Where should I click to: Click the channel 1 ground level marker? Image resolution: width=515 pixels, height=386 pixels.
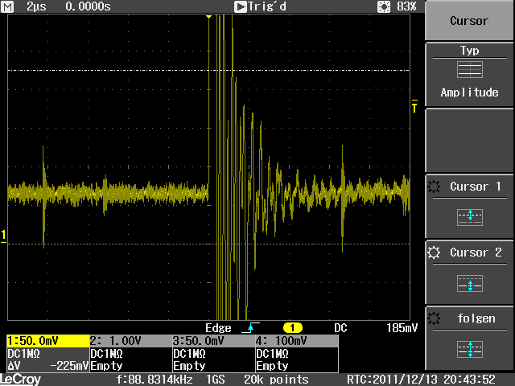(x=3, y=235)
